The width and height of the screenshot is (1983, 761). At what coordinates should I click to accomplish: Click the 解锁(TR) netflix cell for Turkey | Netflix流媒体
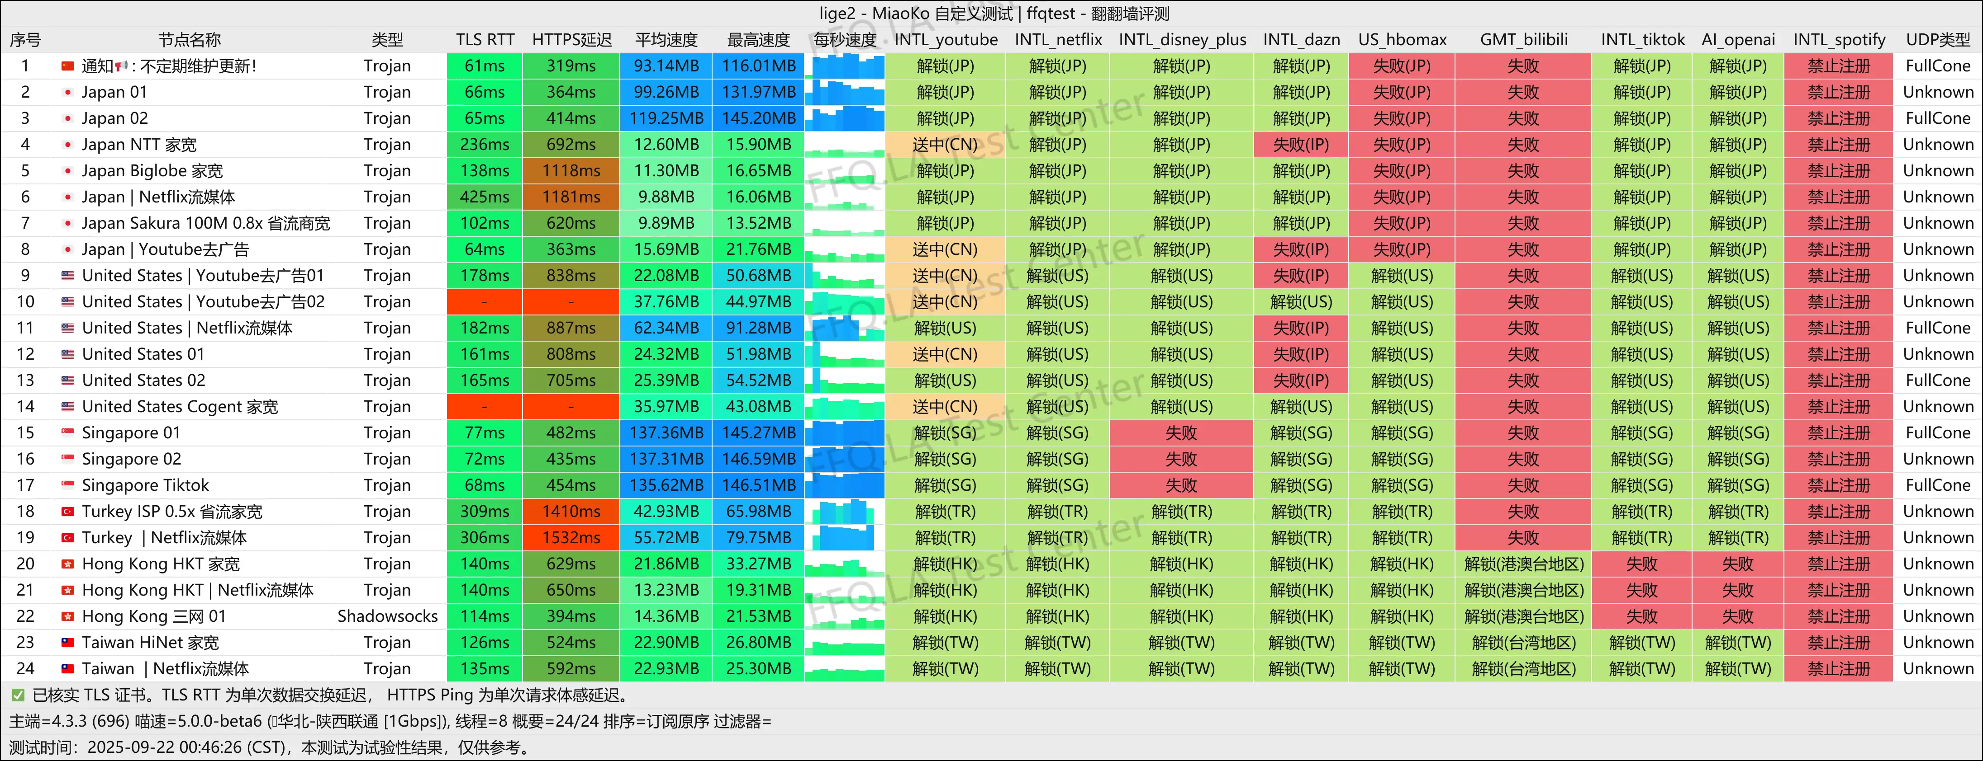pyautogui.click(x=1058, y=538)
